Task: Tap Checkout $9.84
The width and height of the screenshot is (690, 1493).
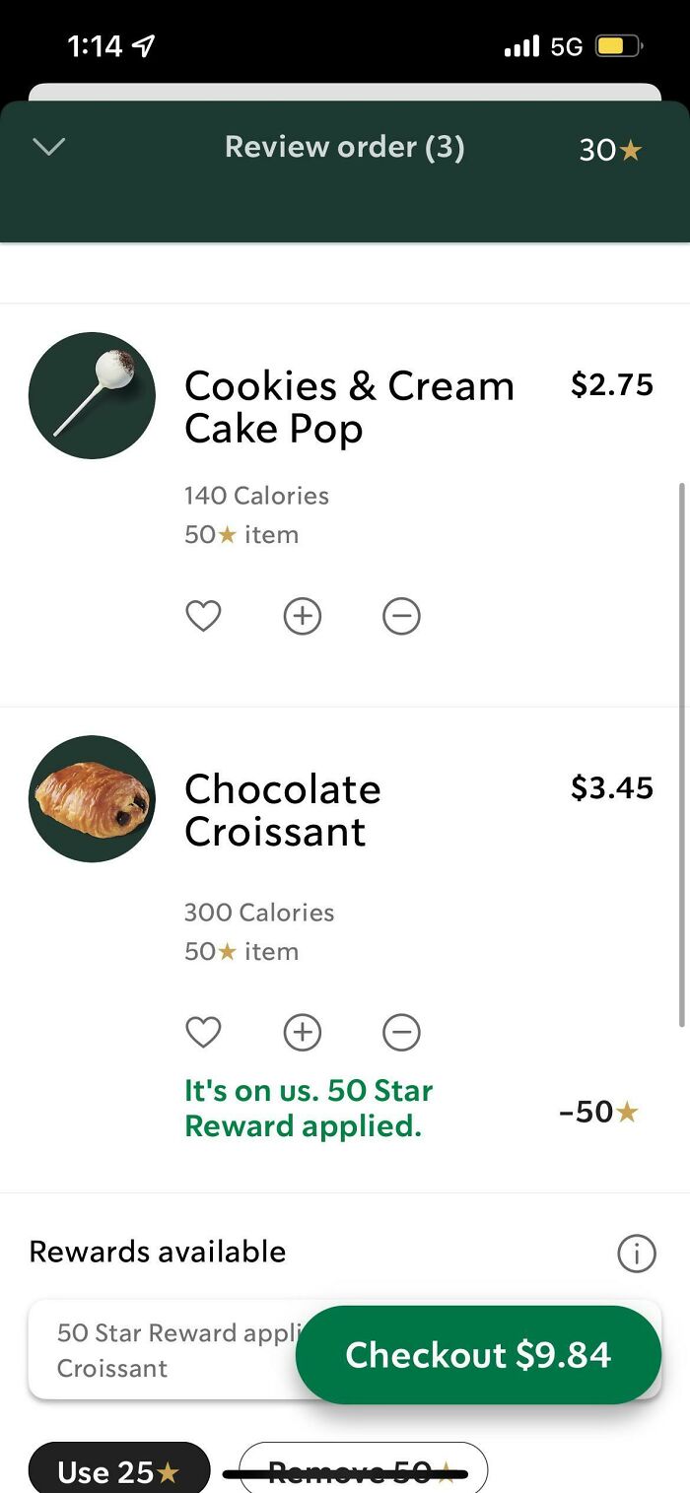Action: [x=478, y=1354]
